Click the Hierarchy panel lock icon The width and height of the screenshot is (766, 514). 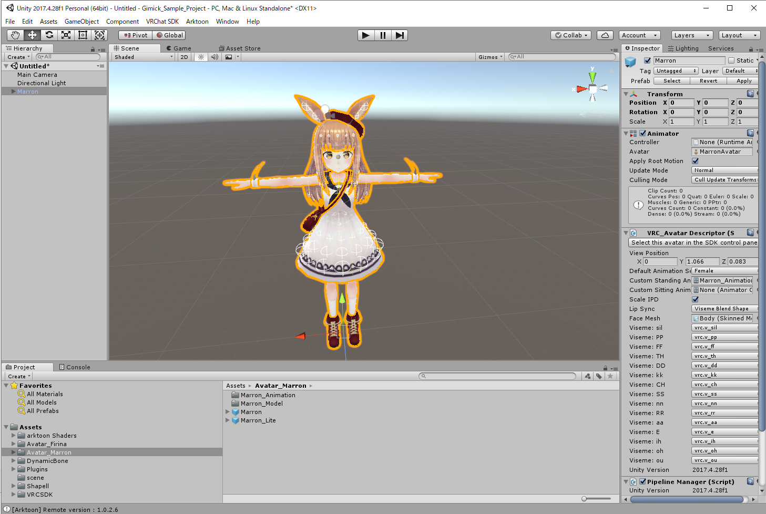pos(93,49)
